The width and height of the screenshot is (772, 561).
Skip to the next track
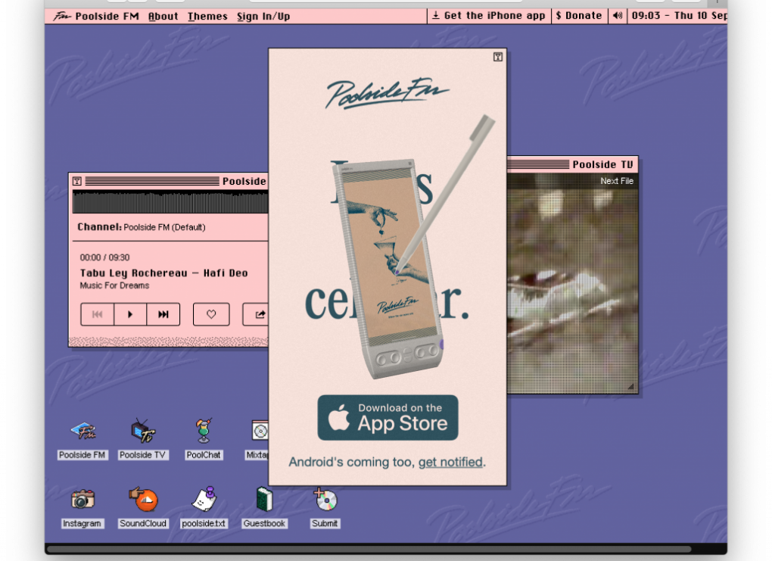[x=163, y=314]
